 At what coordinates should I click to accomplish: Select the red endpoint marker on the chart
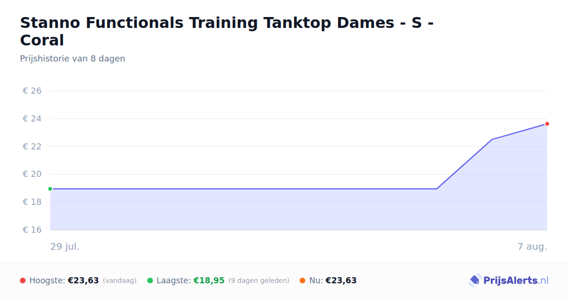(x=547, y=124)
